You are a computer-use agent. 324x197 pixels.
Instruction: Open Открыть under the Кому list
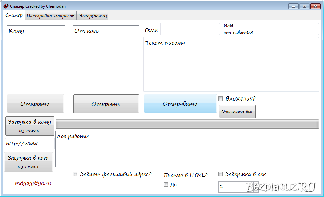(x=35, y=104)
